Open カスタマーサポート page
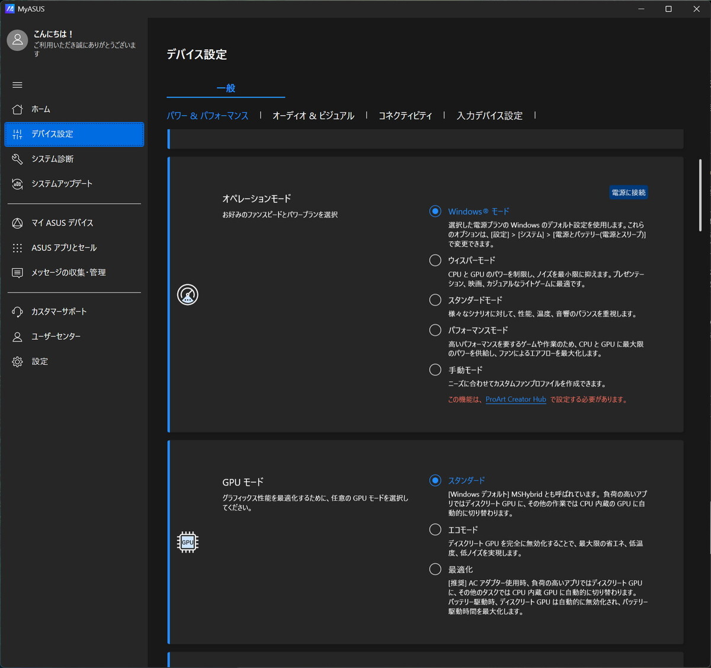 click(x=74, y=312)
